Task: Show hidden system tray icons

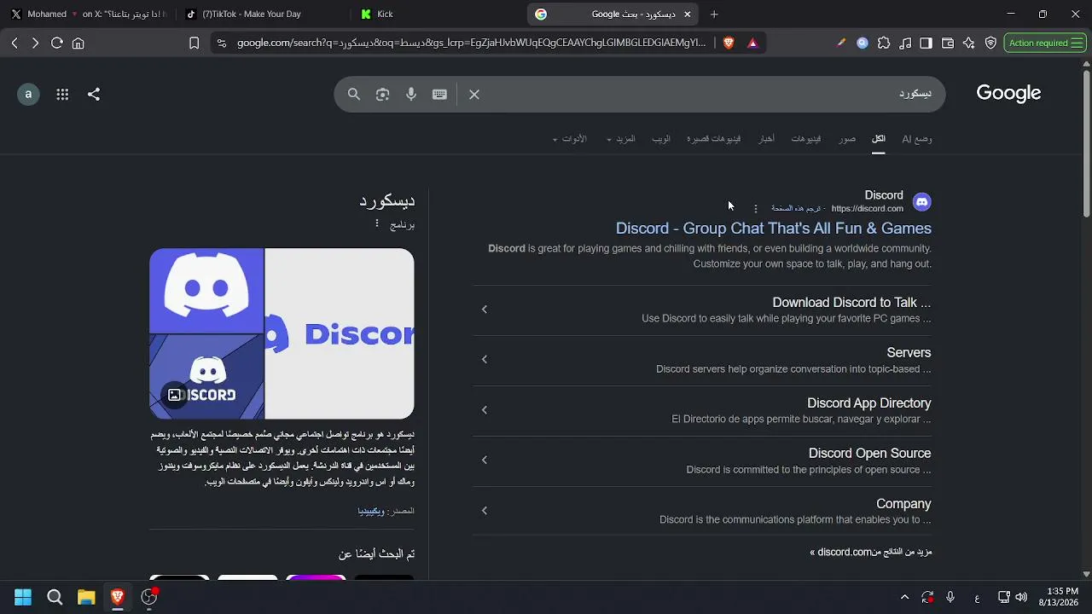Action: click(905, 597)
